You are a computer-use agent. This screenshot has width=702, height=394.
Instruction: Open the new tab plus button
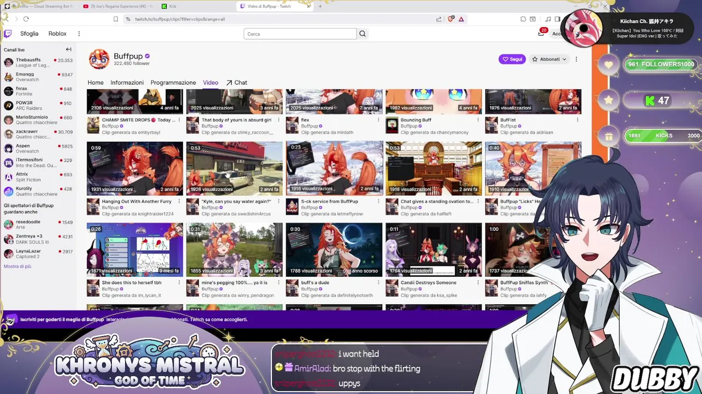(321, 7)
